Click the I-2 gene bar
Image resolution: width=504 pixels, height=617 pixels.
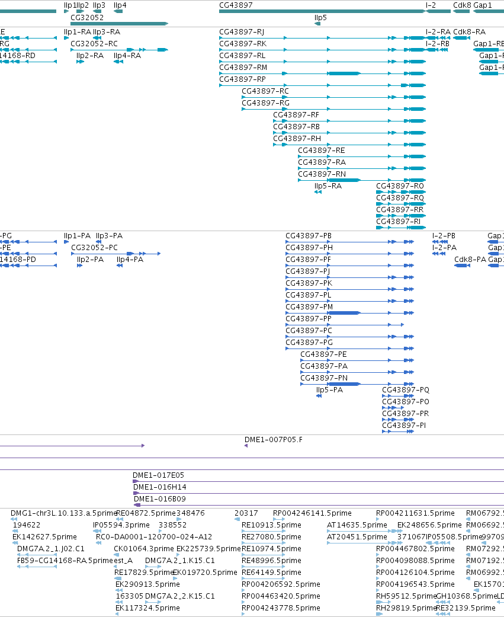438,11
